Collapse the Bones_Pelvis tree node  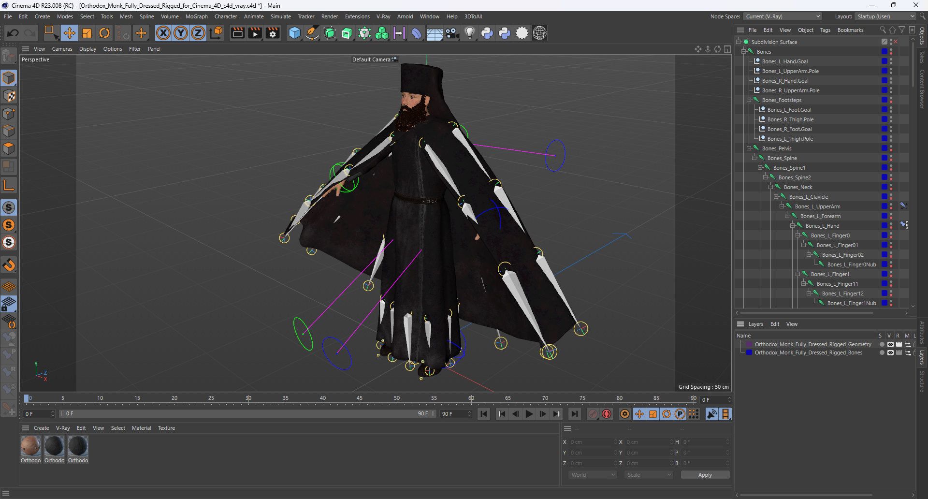pyautogui.click(x=749, y=148)
